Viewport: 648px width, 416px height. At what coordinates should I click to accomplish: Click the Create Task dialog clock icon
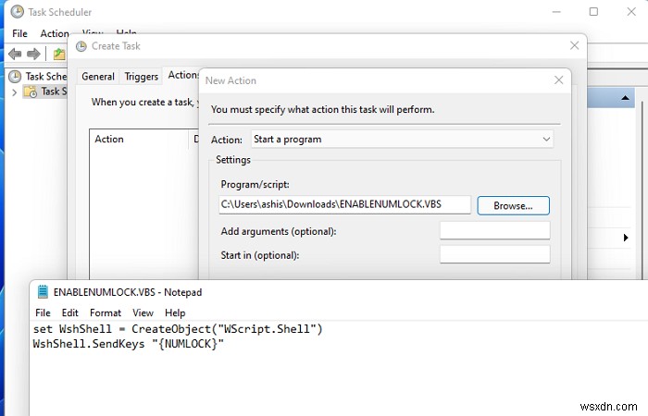[82, 45]
